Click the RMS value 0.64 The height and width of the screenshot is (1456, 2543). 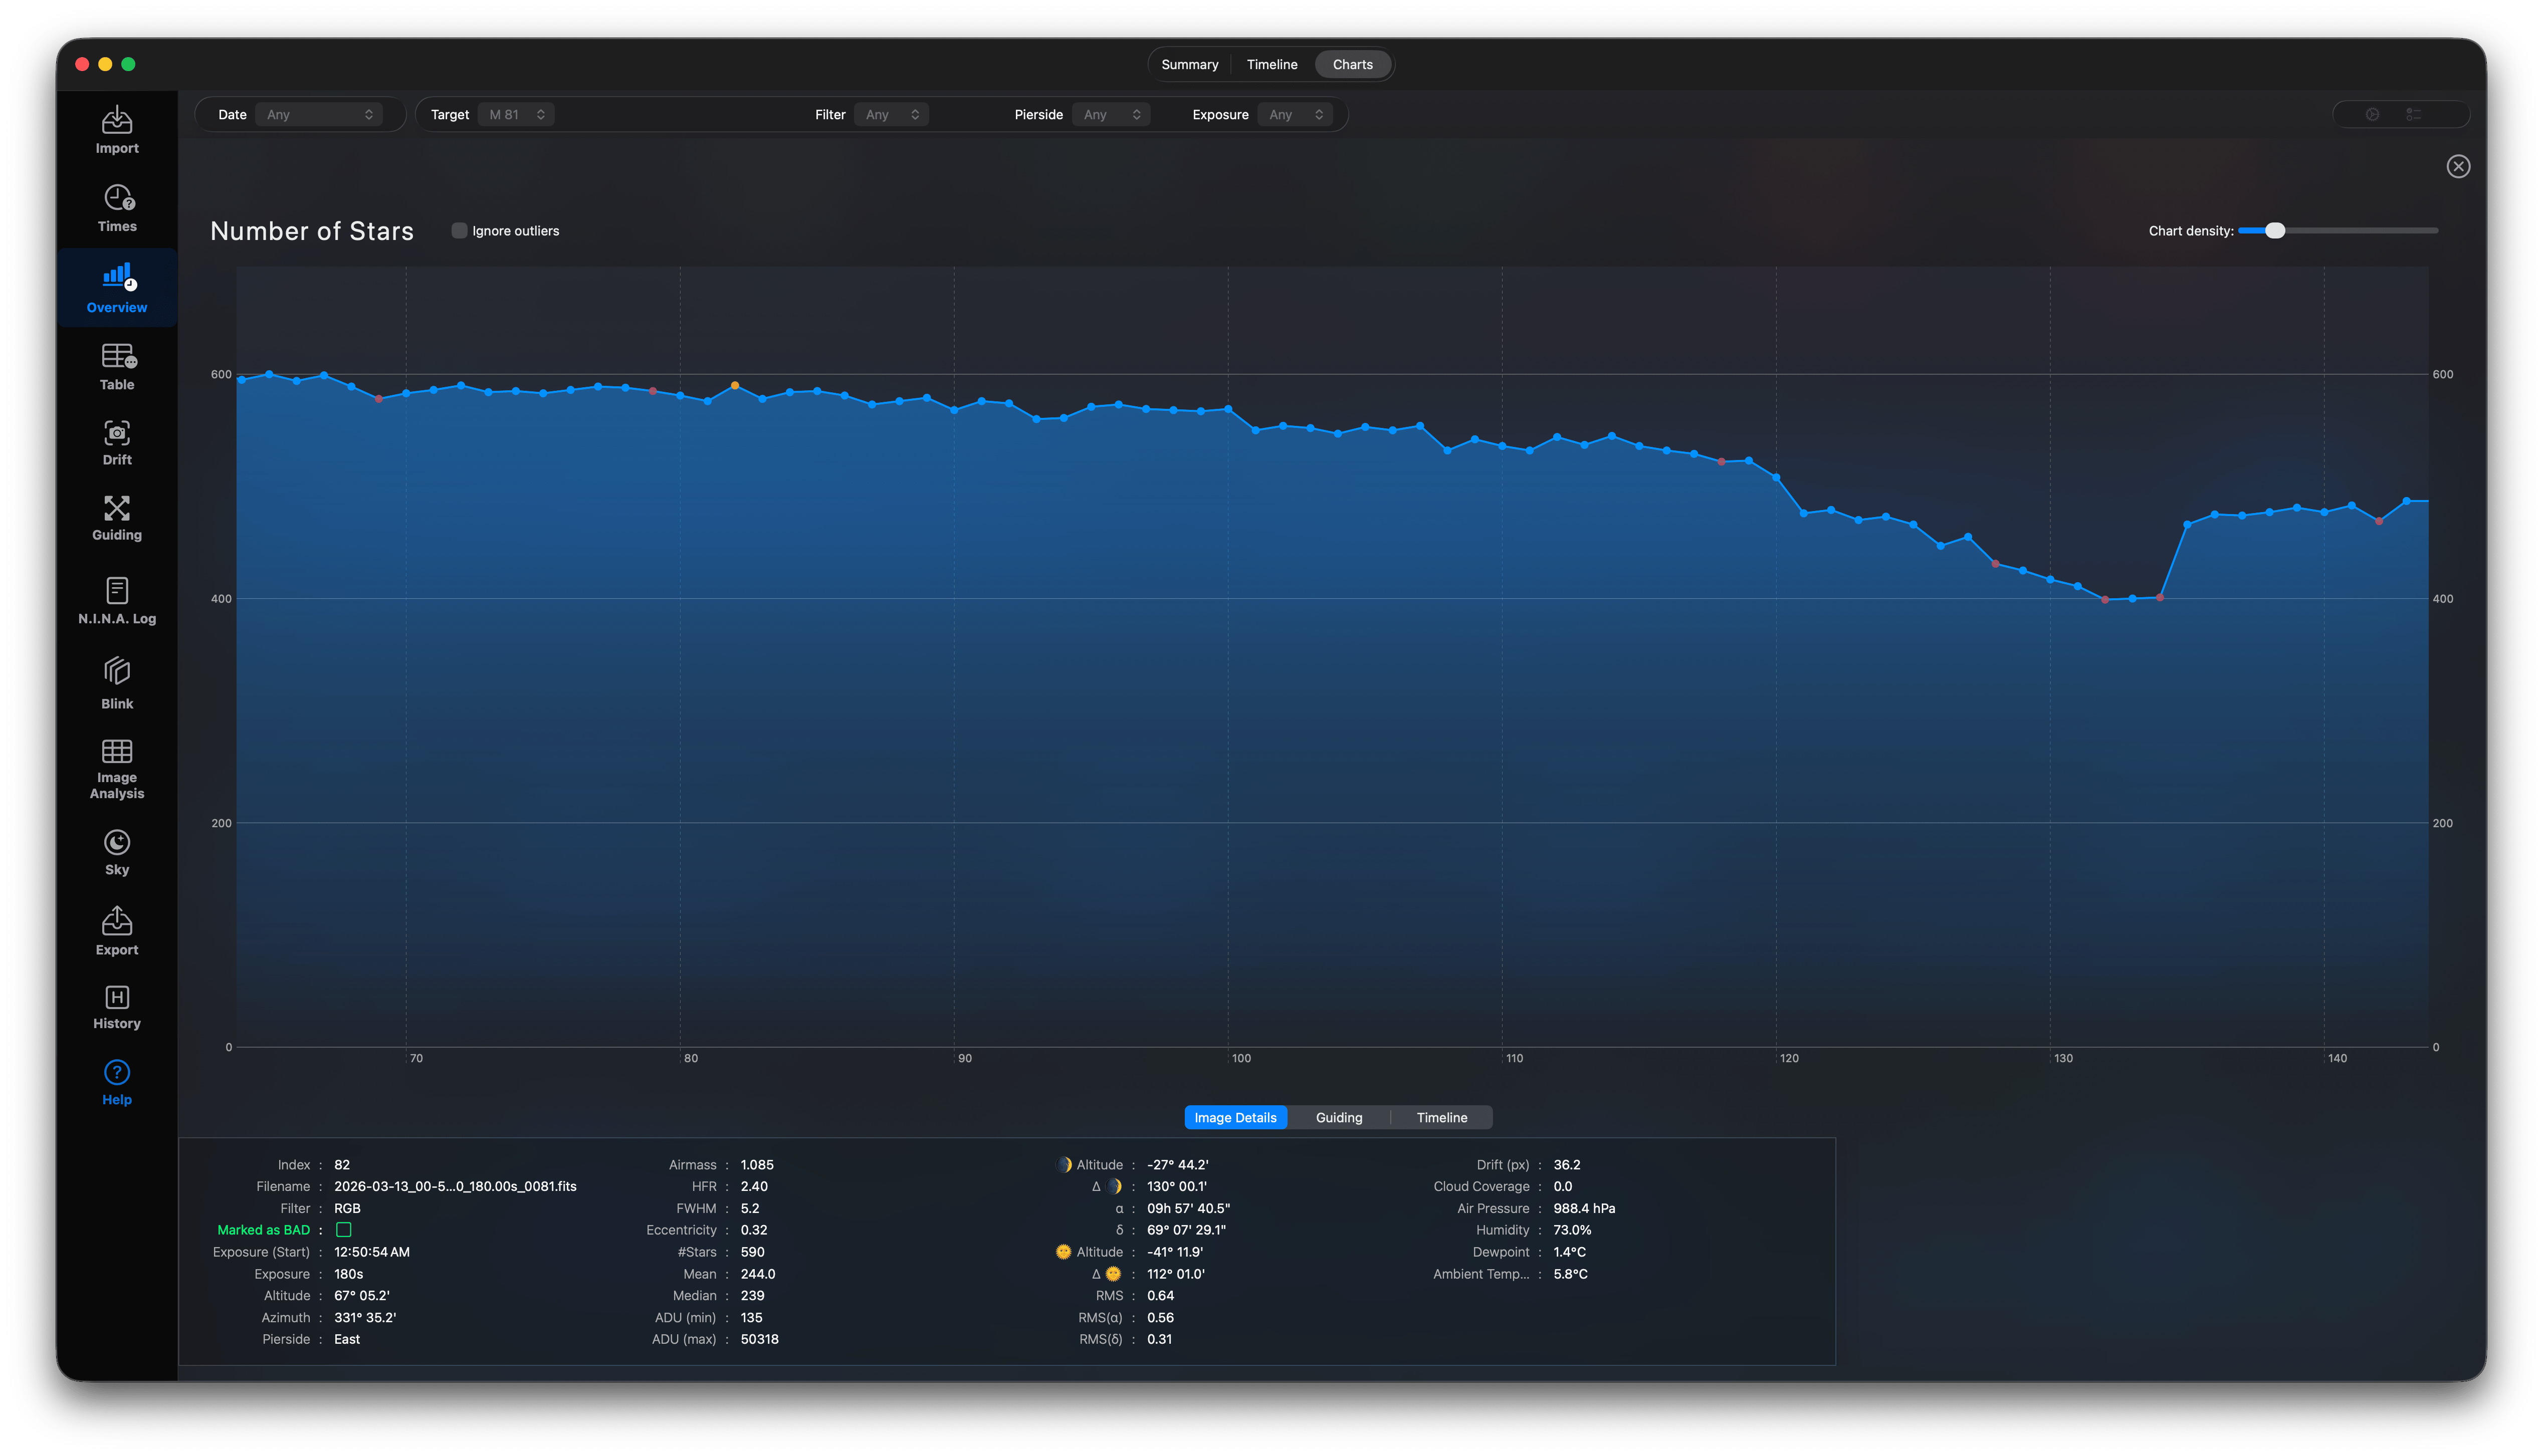point(1160,1296)
